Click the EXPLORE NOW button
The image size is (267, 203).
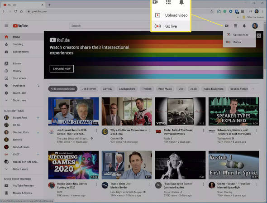pos(62,69)
